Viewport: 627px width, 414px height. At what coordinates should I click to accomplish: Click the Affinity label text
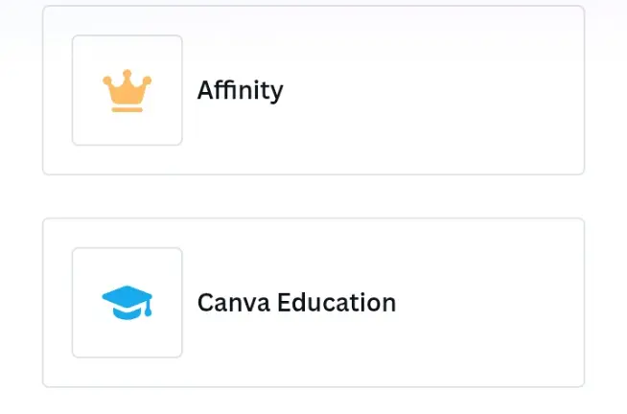[240, 91]
